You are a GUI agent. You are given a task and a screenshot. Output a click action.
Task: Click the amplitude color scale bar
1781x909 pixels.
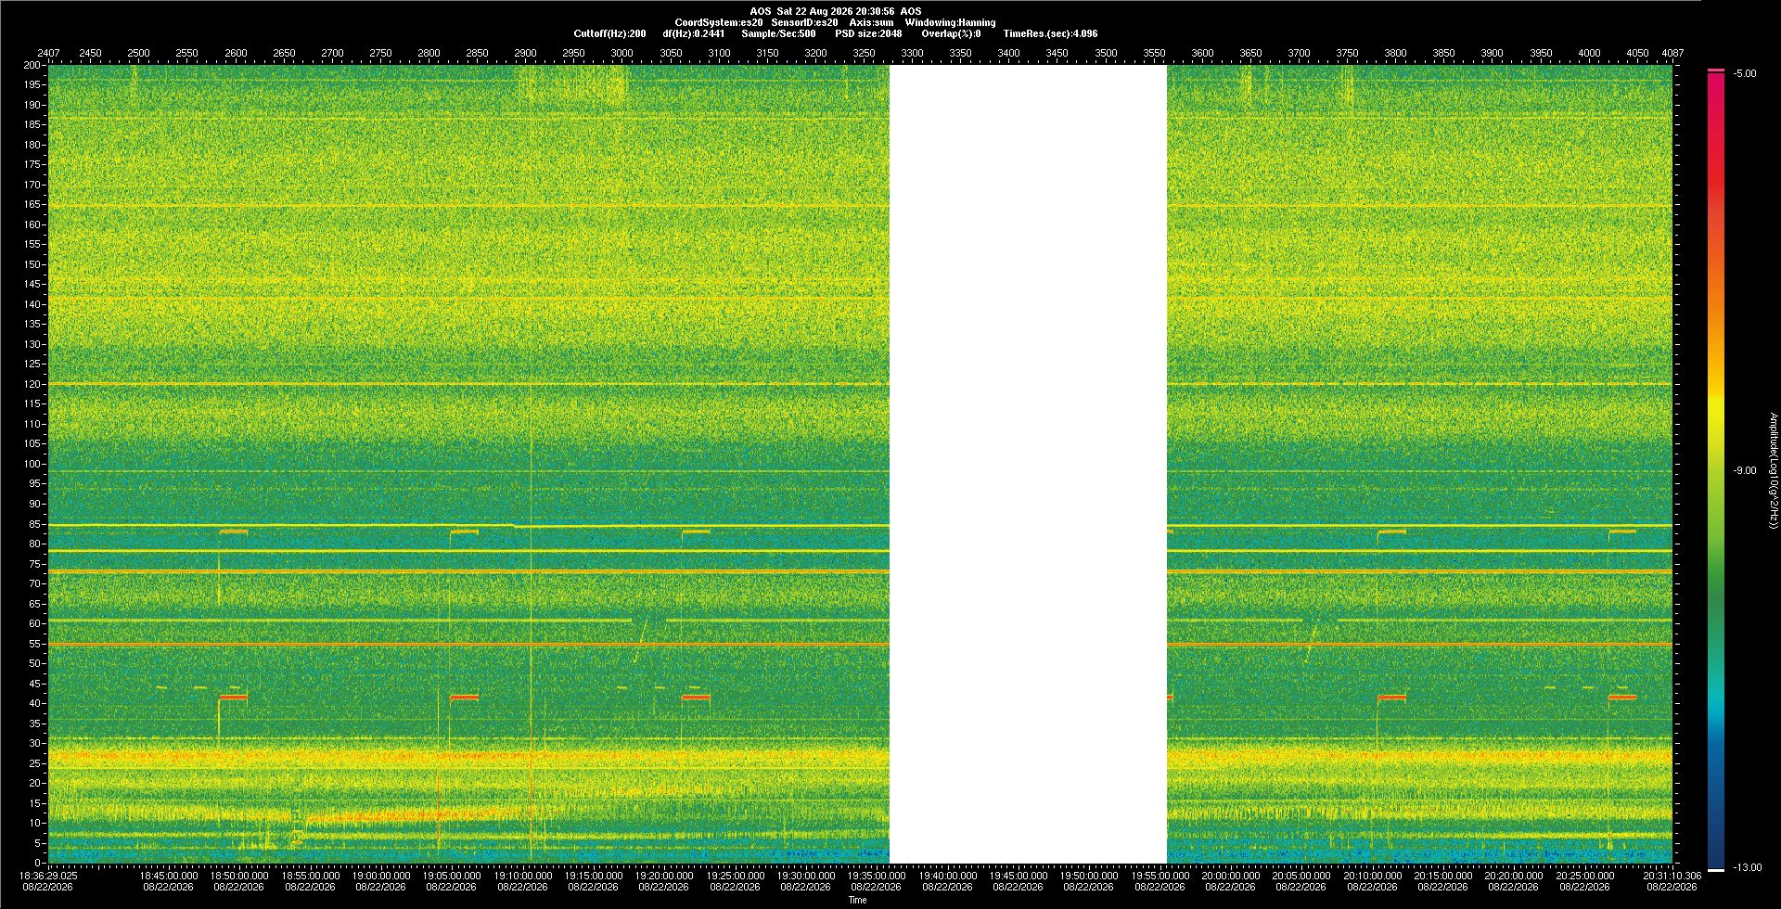tap(1716, 470)
